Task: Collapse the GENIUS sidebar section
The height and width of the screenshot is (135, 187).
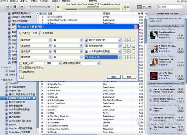Action: 1,67
